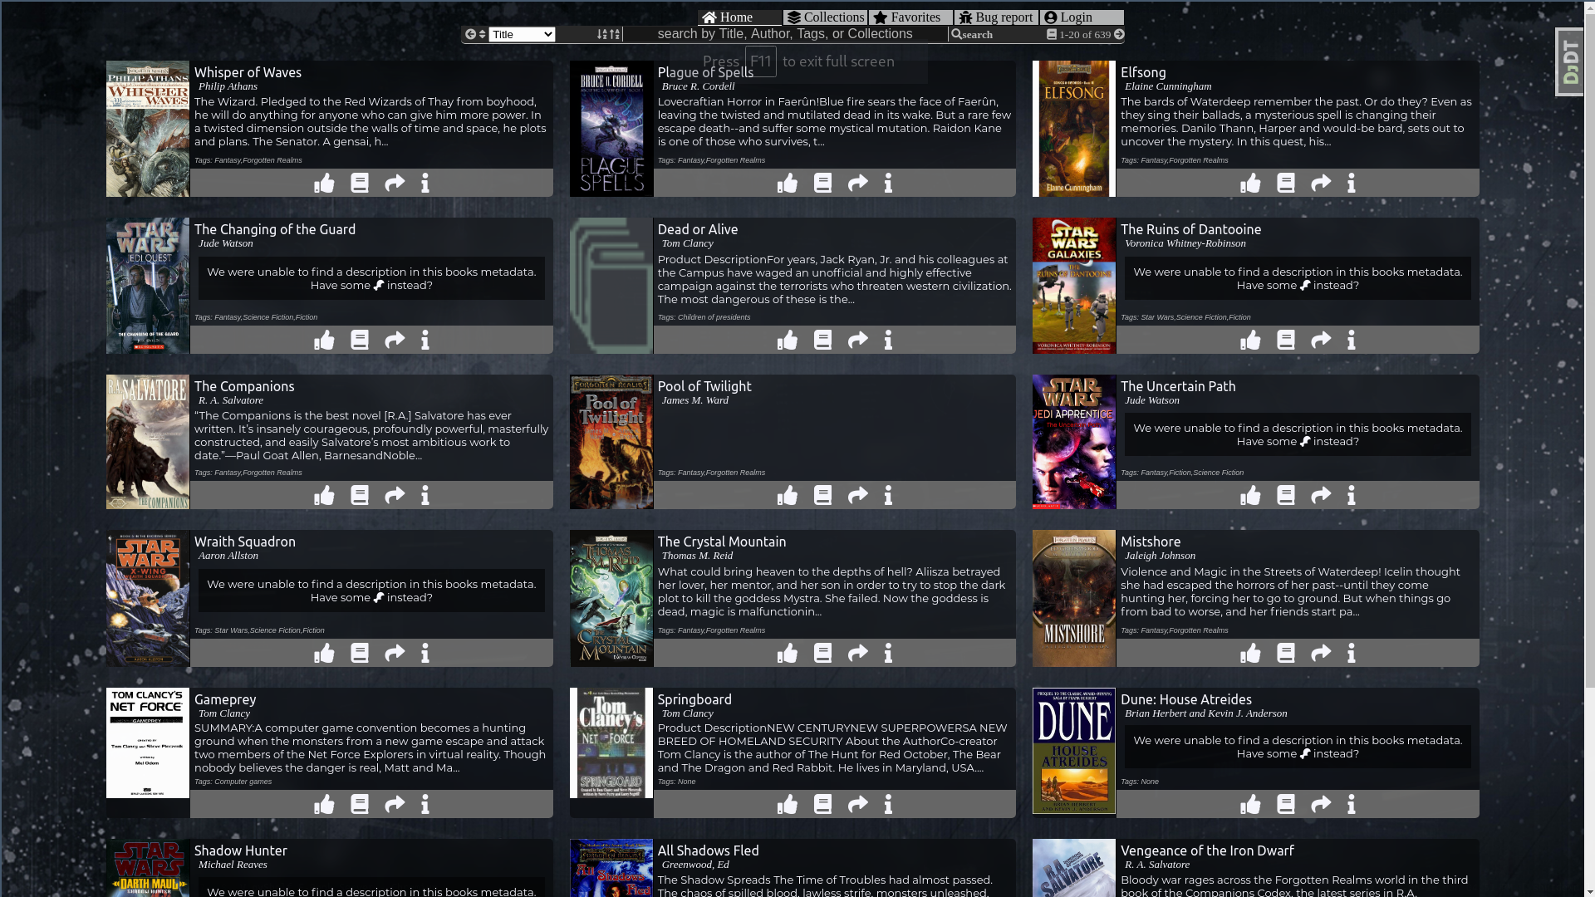Read Dune: House Atreides via book icon
The image size is (1595, 897).
coord(1285,805)
